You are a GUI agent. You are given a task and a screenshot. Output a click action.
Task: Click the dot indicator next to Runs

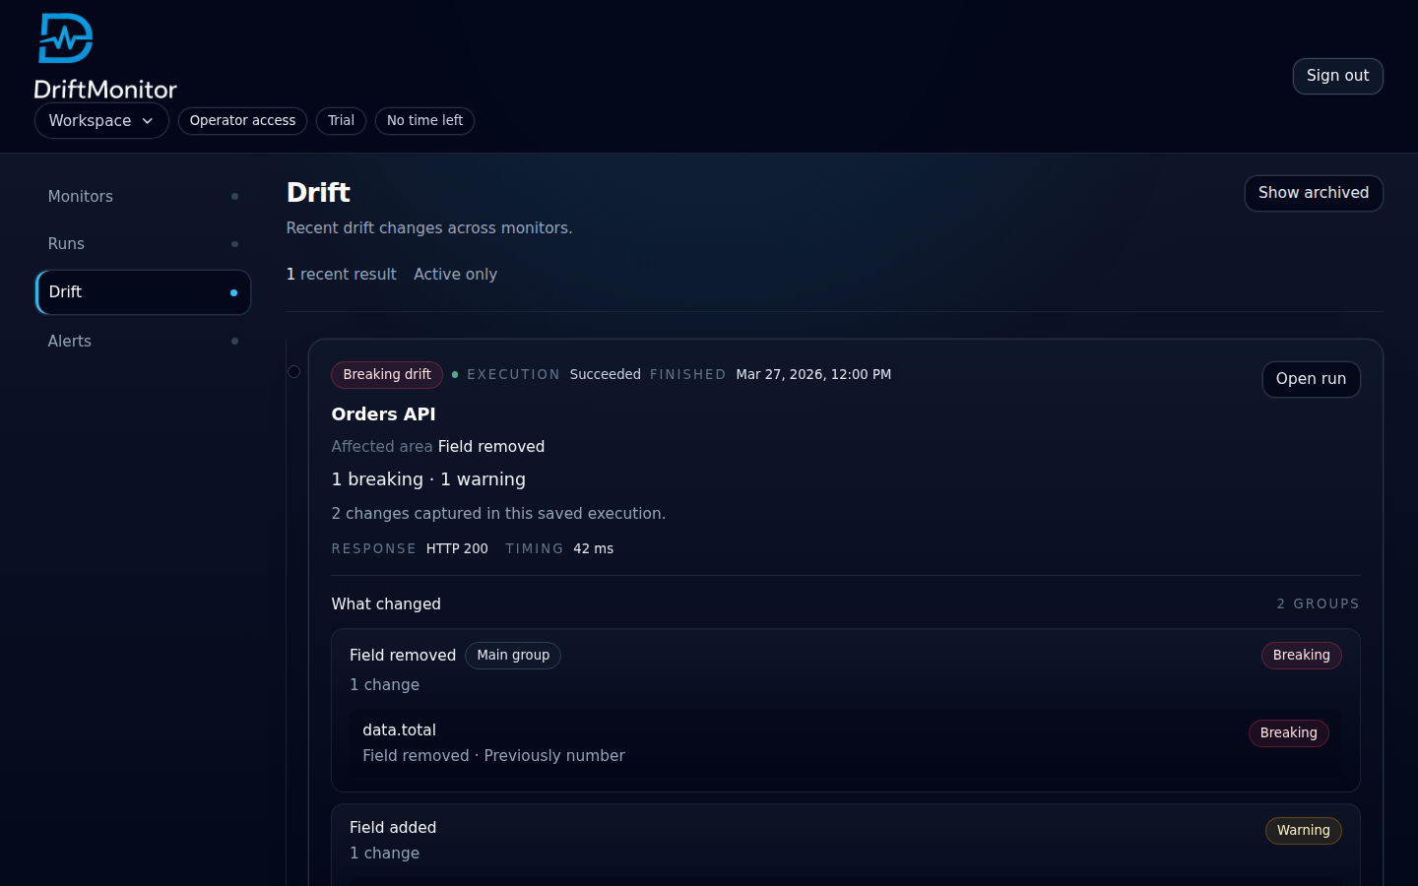tap(234, 243)
